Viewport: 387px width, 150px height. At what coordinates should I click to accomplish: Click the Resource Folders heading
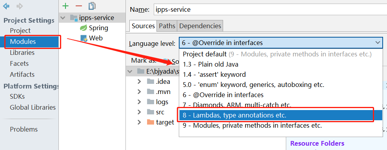tap(317, 143)
